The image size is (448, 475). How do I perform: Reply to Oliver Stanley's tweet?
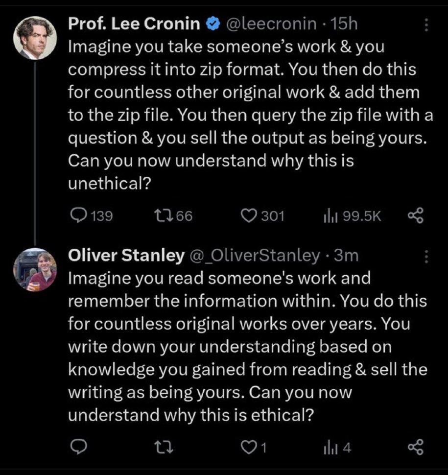77,447
